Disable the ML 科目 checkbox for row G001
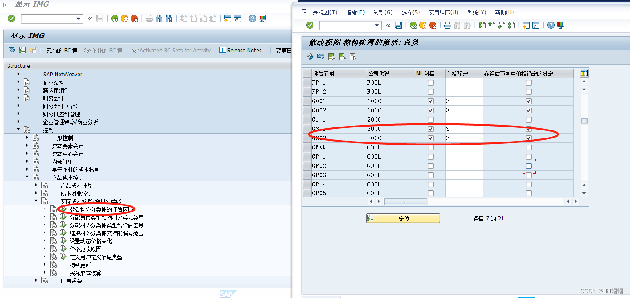The width and height of the screenshot is (630, 298). point(430,101)
